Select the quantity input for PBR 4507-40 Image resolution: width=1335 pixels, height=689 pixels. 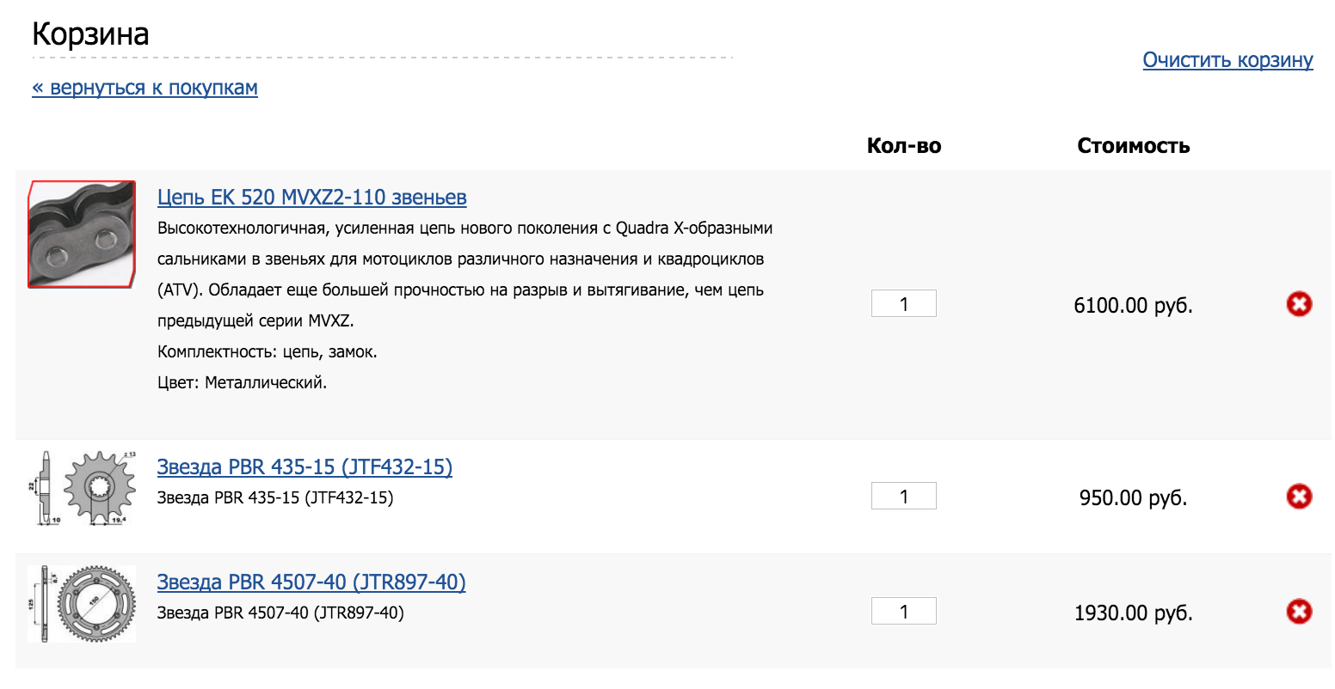(x=904, y=612)
